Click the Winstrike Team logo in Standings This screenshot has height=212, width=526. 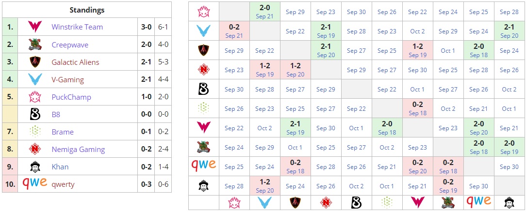click(34, 27)
